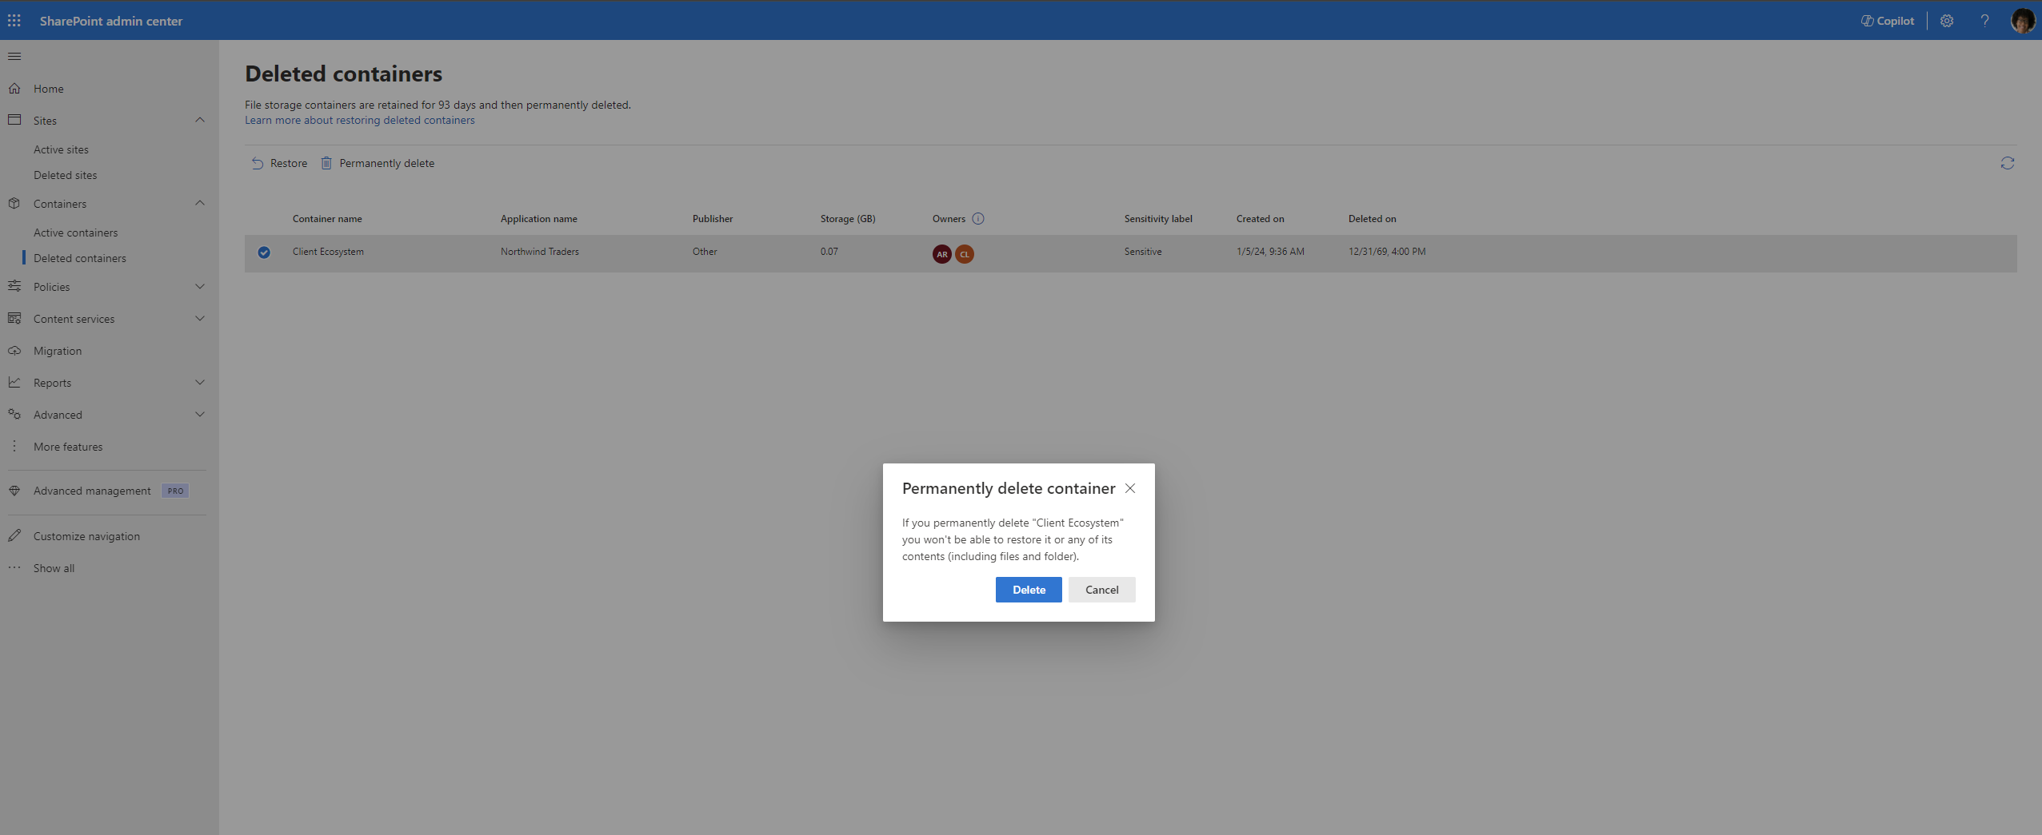Click the Created on column header
2042x835 pixels.
pyautogui.click(x=1261, y=219)
